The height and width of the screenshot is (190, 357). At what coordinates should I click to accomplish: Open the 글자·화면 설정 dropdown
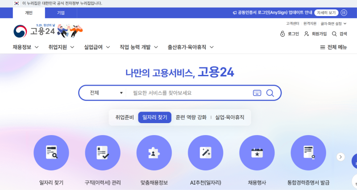[x=333, y=24]
